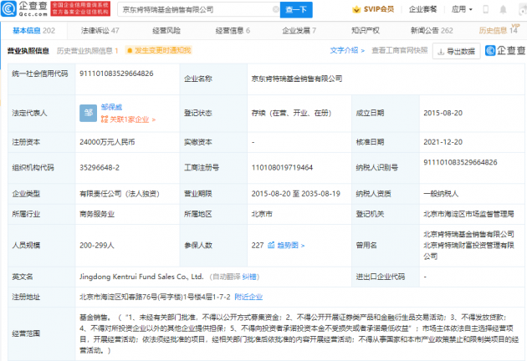Image resolution: width=527 pixels, height=361 pixels.
Task: Select company type 有限责任公司（法人独资）
Action: coord(120,193)
